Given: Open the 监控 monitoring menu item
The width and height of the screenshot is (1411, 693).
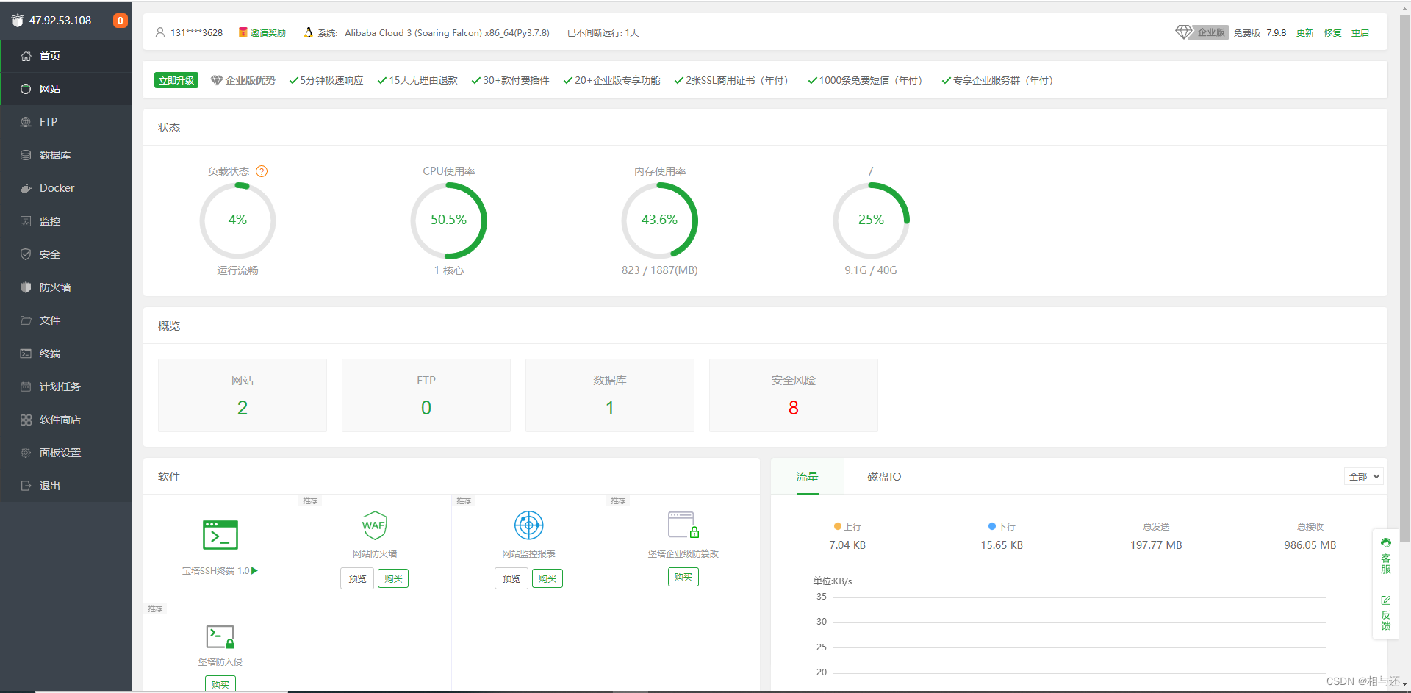Looking at the screenshot, I should pos(66,221).
